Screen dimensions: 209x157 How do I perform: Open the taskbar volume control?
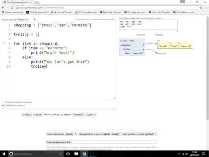coord(187,154)
